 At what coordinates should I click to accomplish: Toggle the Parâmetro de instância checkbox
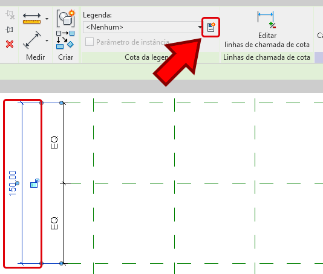(90, 42)
